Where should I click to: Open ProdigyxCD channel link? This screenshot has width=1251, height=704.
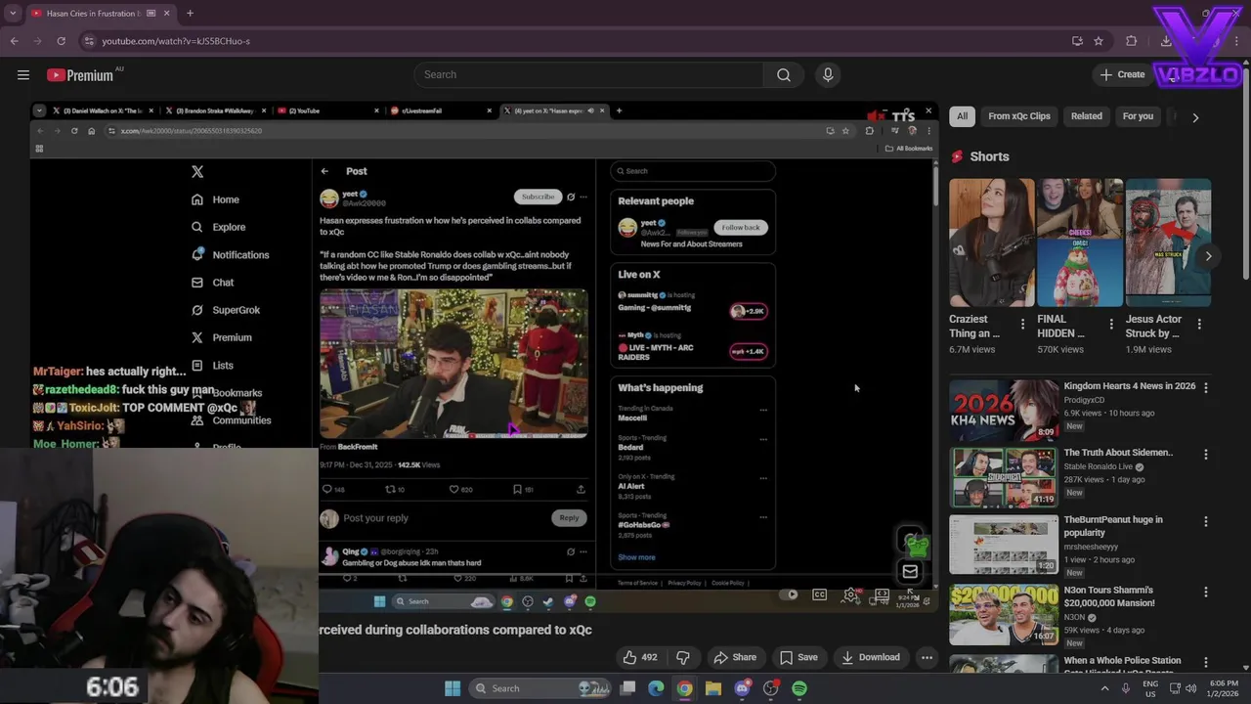[x=1089, y=400]
